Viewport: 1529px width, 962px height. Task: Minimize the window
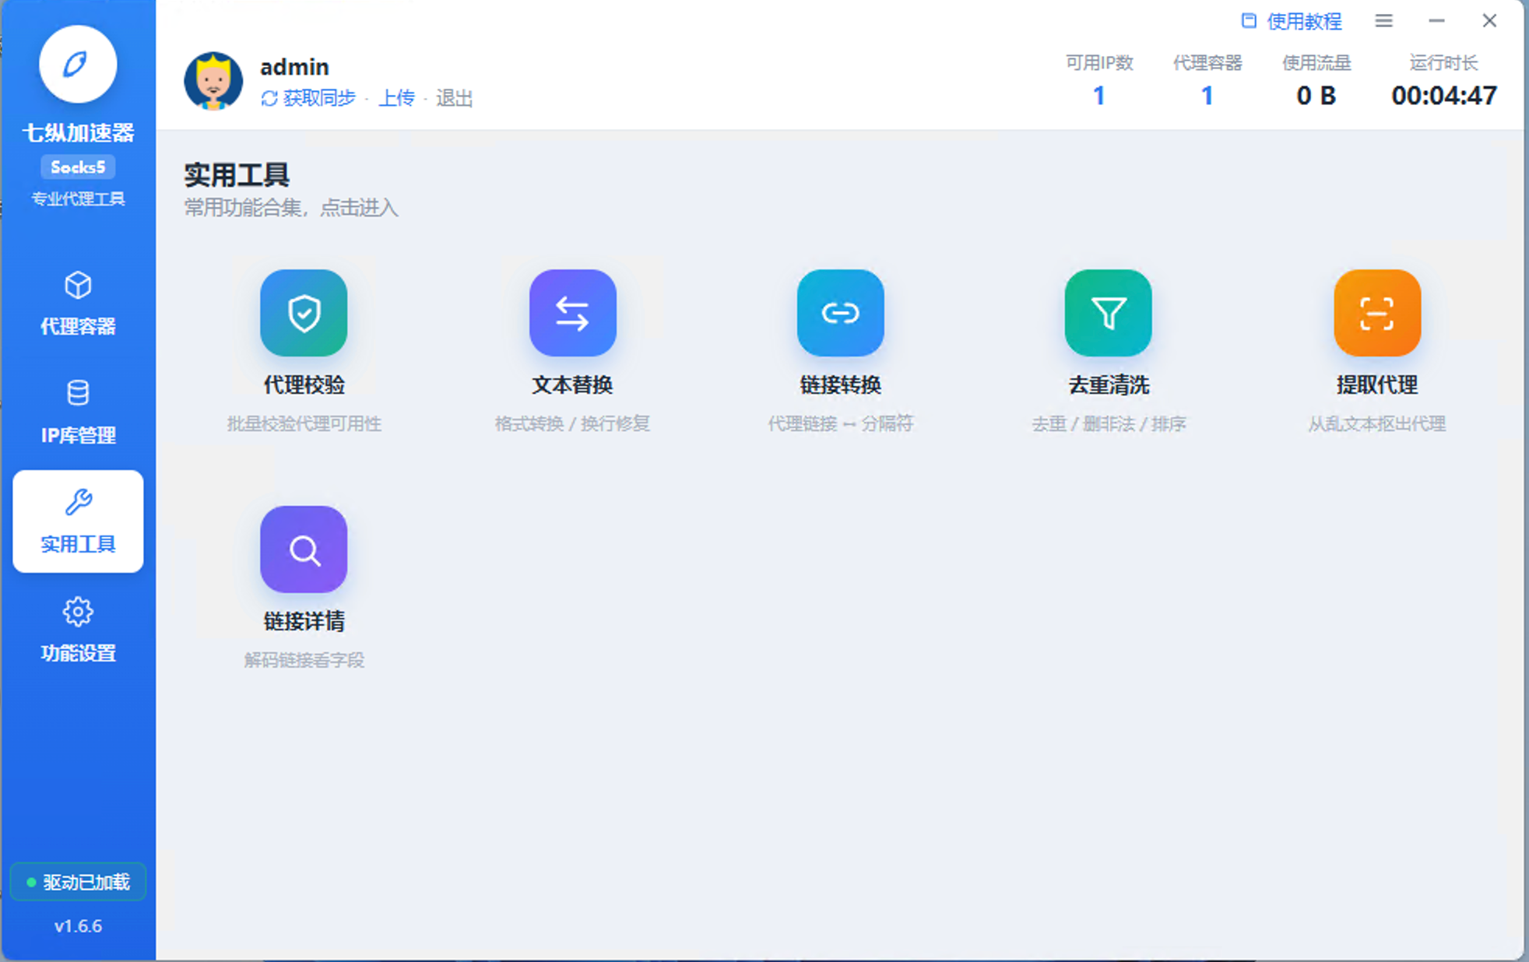tap(1436, 21)
